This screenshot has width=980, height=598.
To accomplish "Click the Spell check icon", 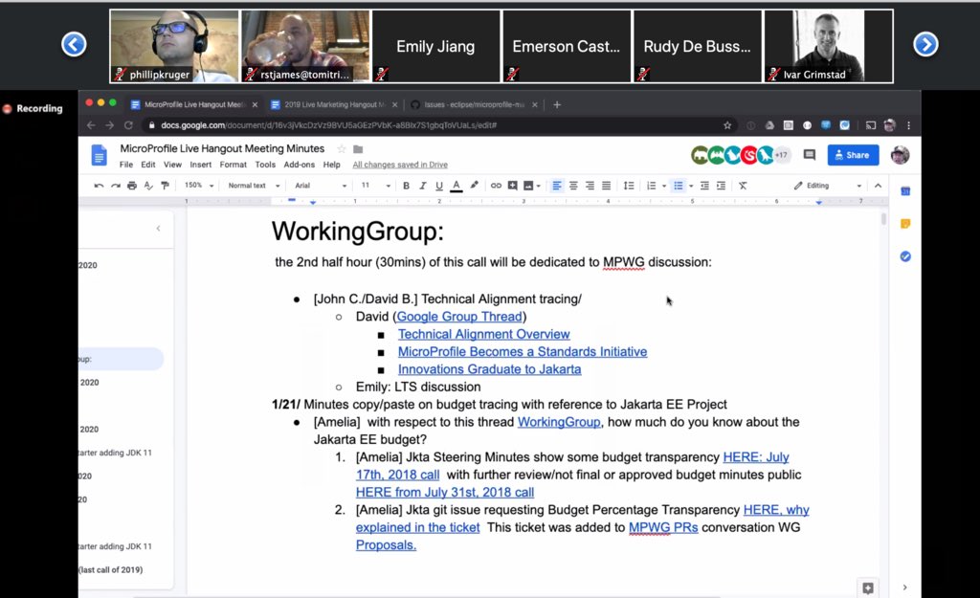I will point(148,186).
